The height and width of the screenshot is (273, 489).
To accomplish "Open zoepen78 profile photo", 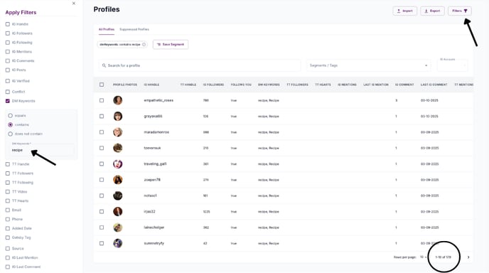I will coord(117,180).
